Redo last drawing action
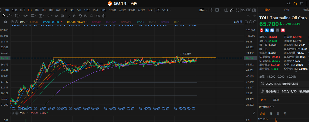This screenshot has height=122, width=309. tap(254, 16)
